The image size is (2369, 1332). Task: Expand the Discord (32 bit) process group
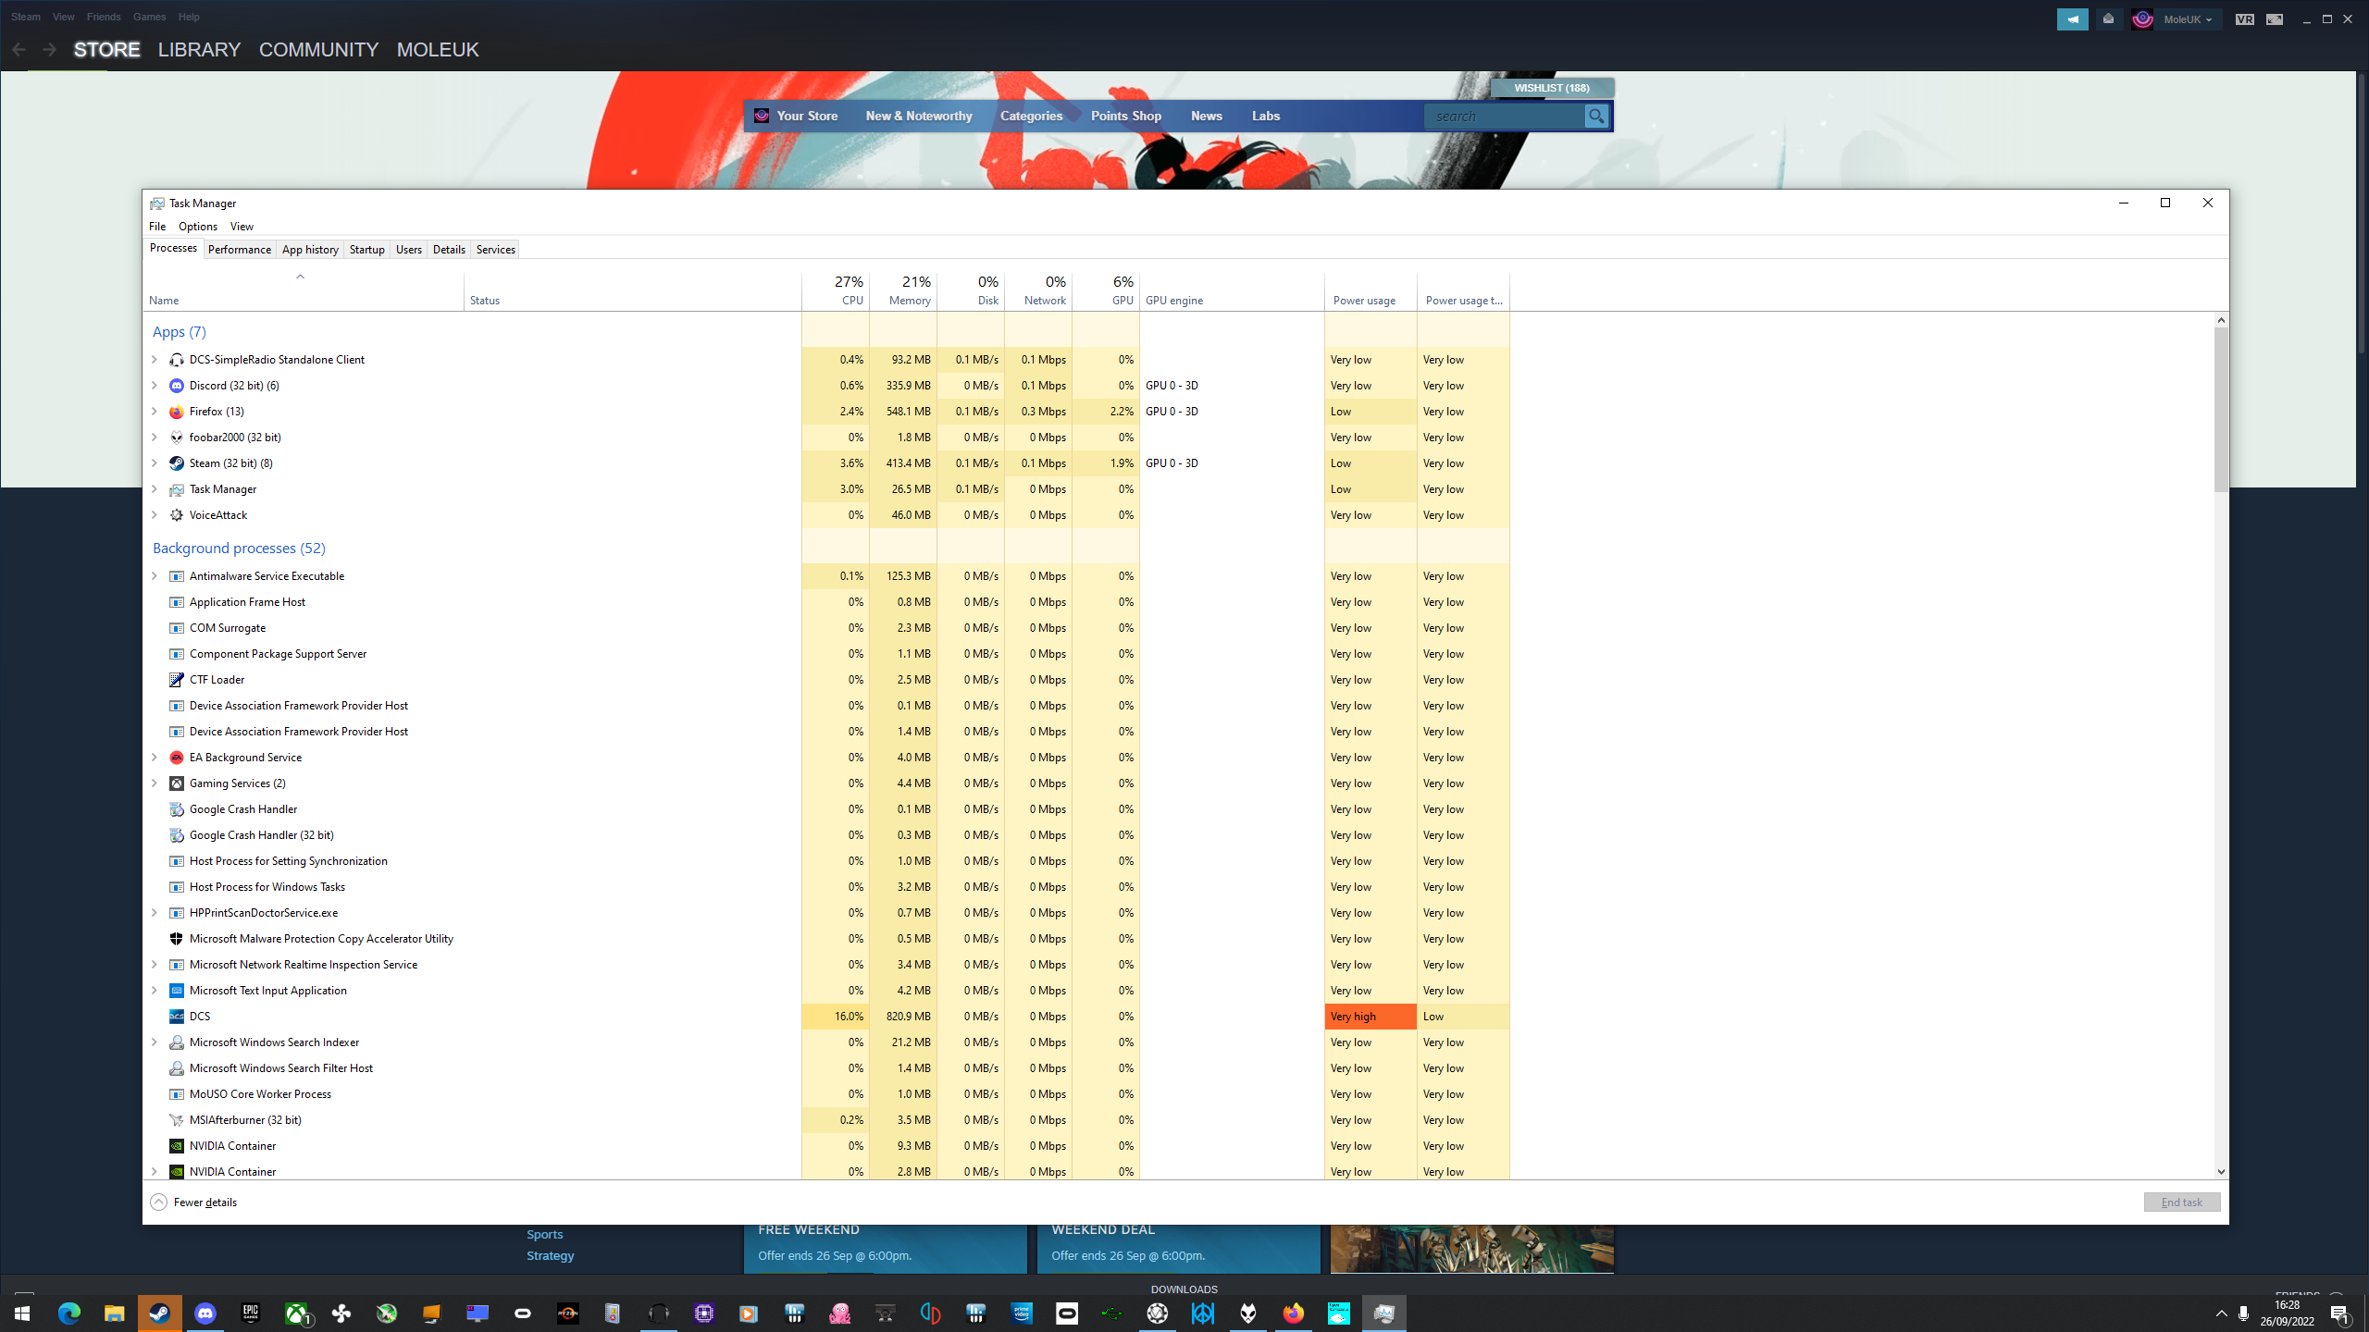point(155,386)
